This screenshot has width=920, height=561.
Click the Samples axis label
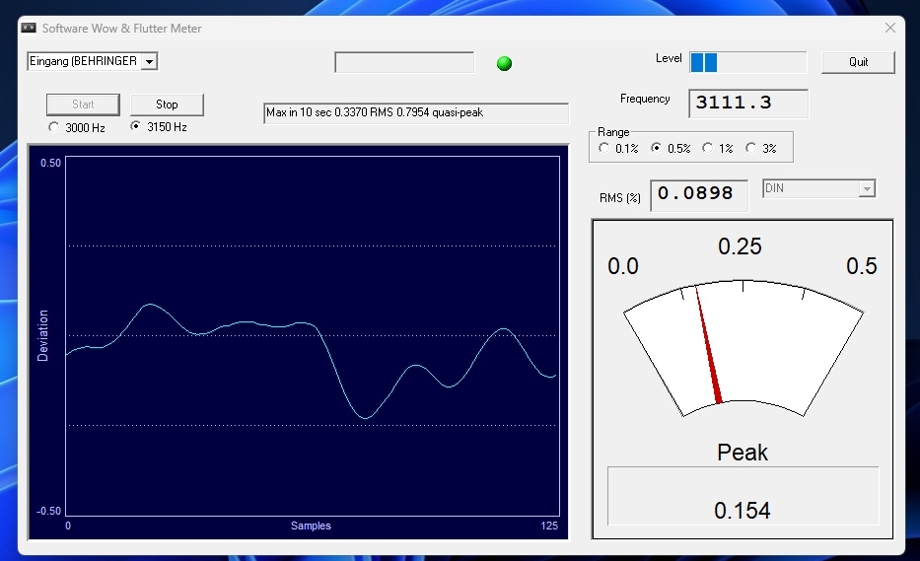[x=311, y=526]
